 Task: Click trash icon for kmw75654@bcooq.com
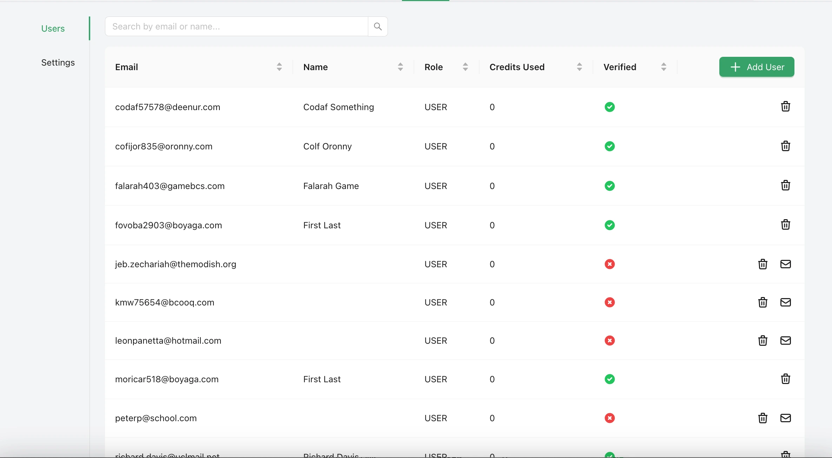point(762,302)
